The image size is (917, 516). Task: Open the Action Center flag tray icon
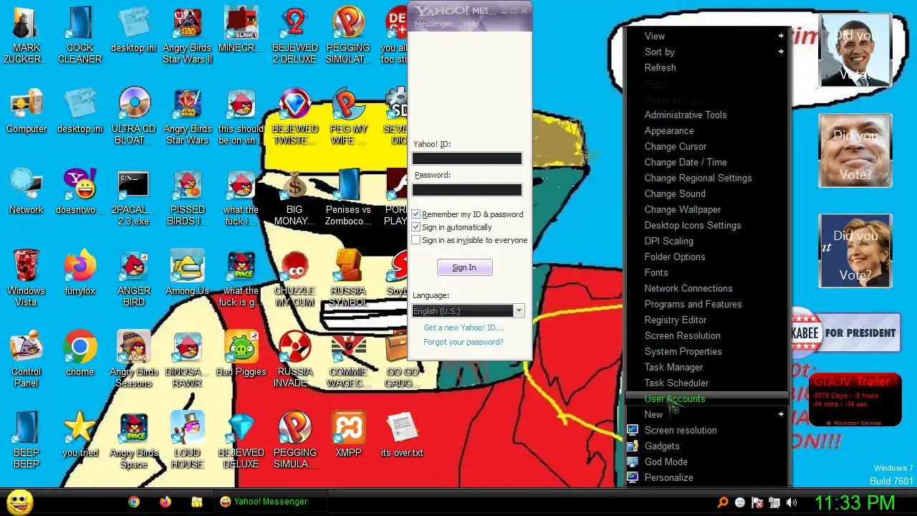coord(757,502)
